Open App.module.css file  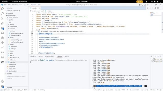pyautogui.click(x=15, y=58)
